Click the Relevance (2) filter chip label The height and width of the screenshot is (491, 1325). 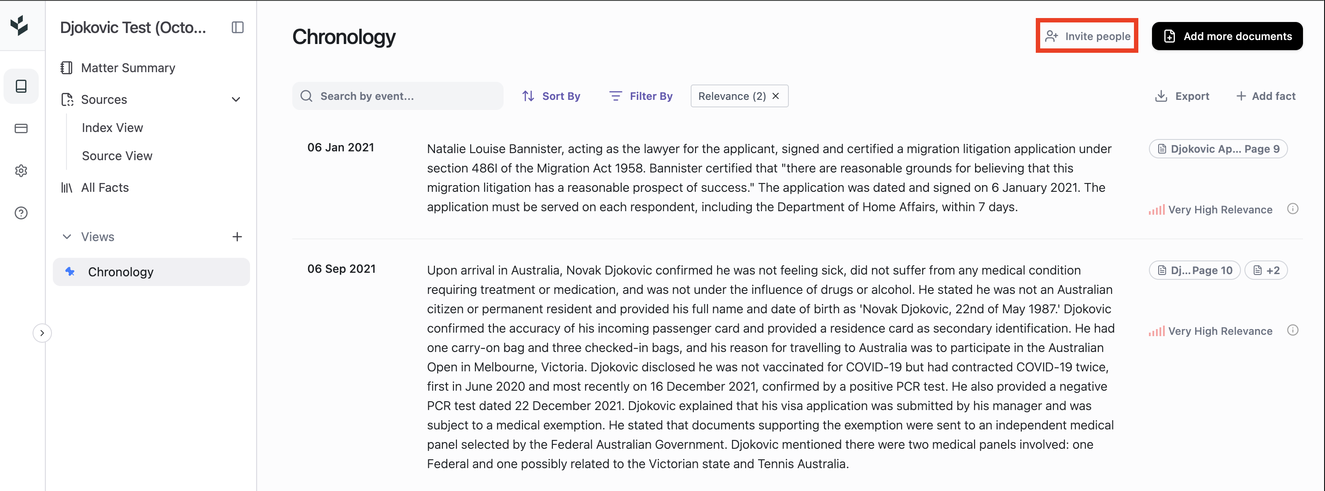tap(732, 96)
